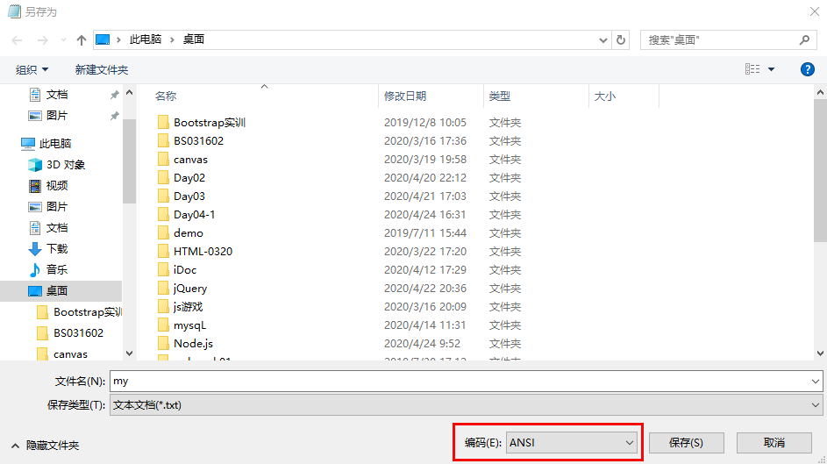Screen dimensions: 827x464
Task: Select the BS031602 folder in file list
Action: tap(198, 141)
